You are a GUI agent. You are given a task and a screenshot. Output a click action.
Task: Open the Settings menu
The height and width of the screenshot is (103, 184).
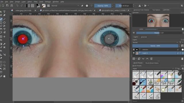pos(48,2)
